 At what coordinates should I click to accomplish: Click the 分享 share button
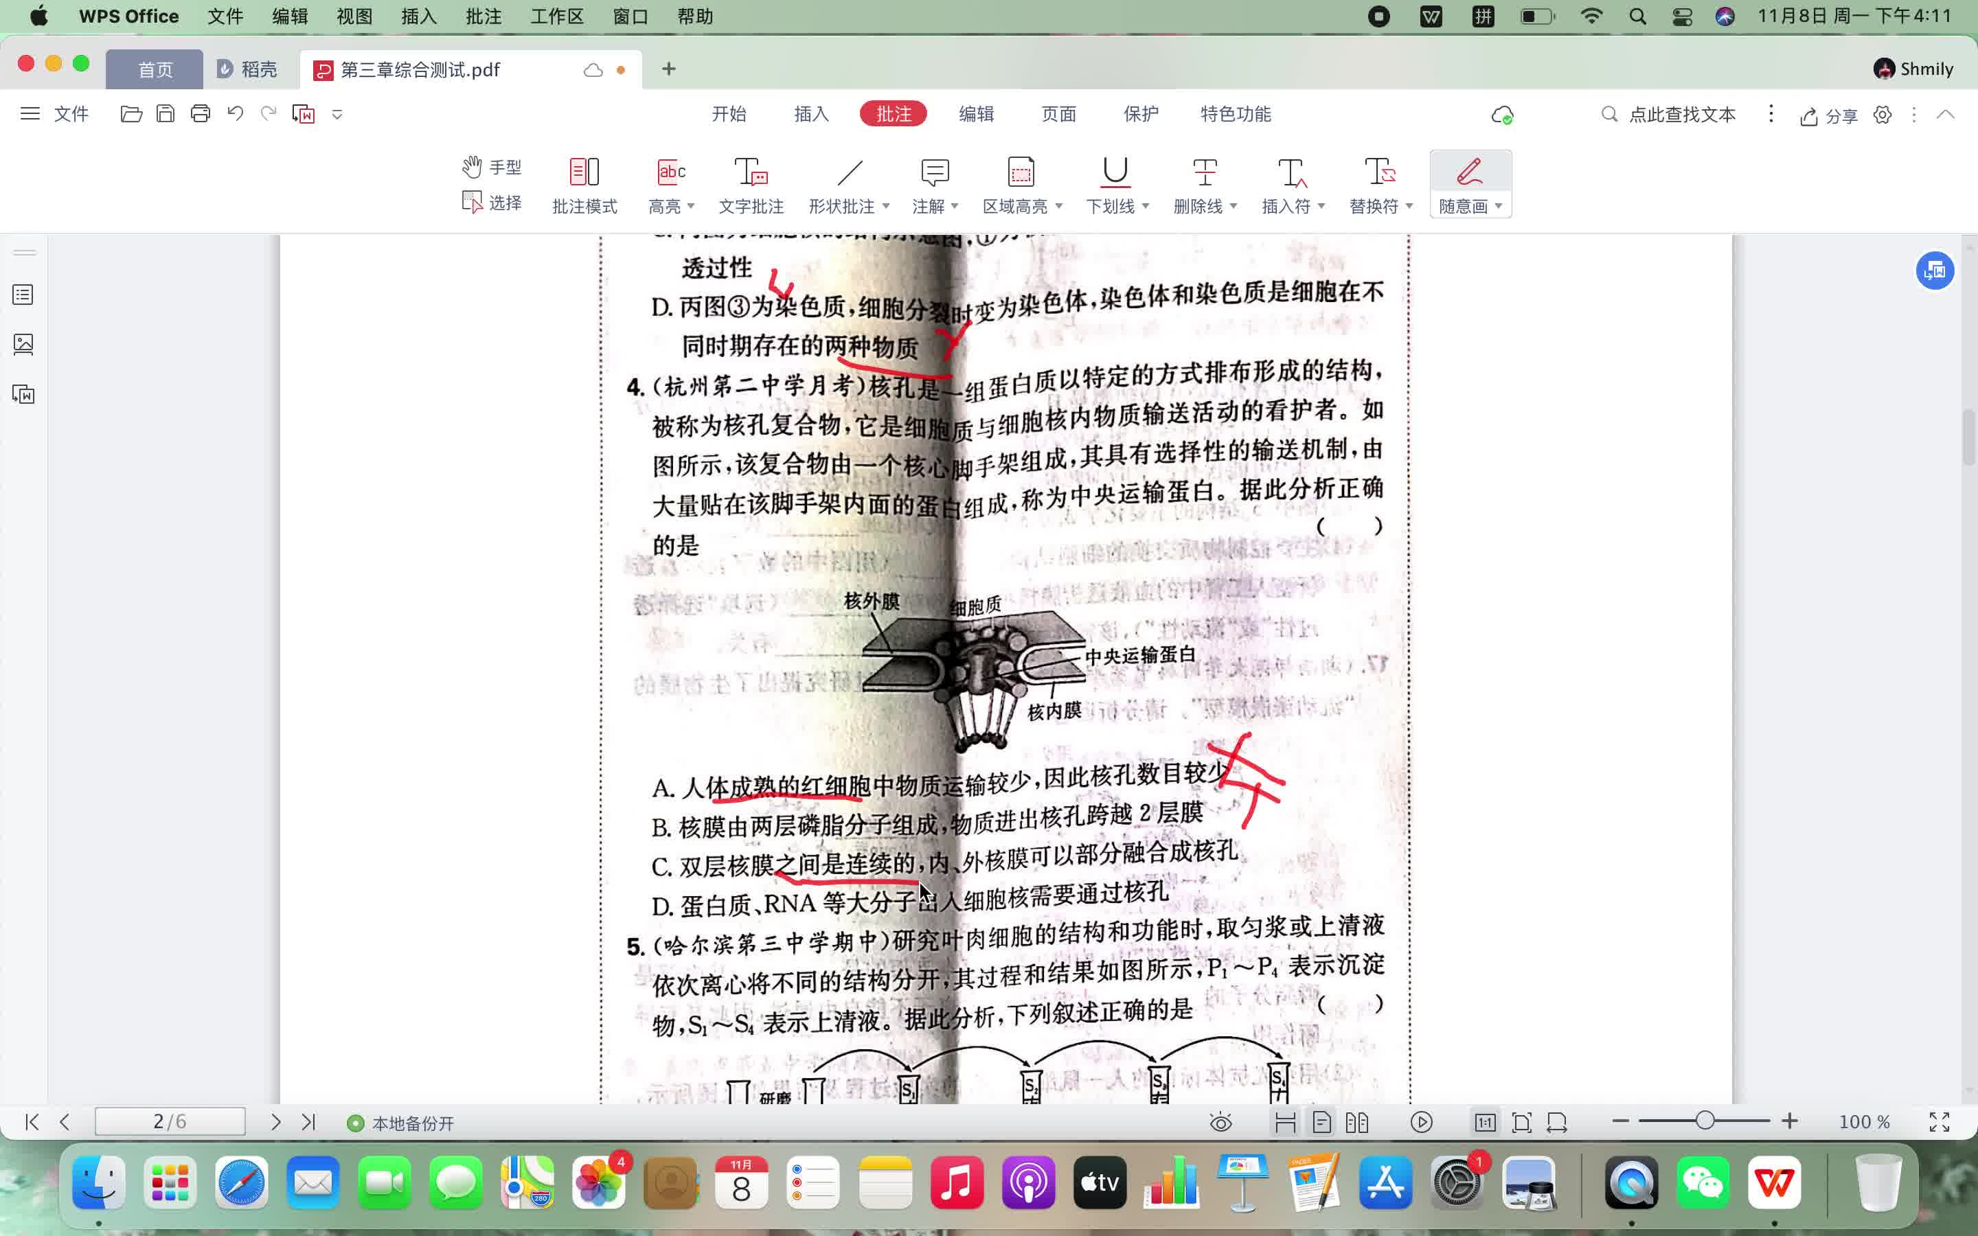(x=1828, y=116)
